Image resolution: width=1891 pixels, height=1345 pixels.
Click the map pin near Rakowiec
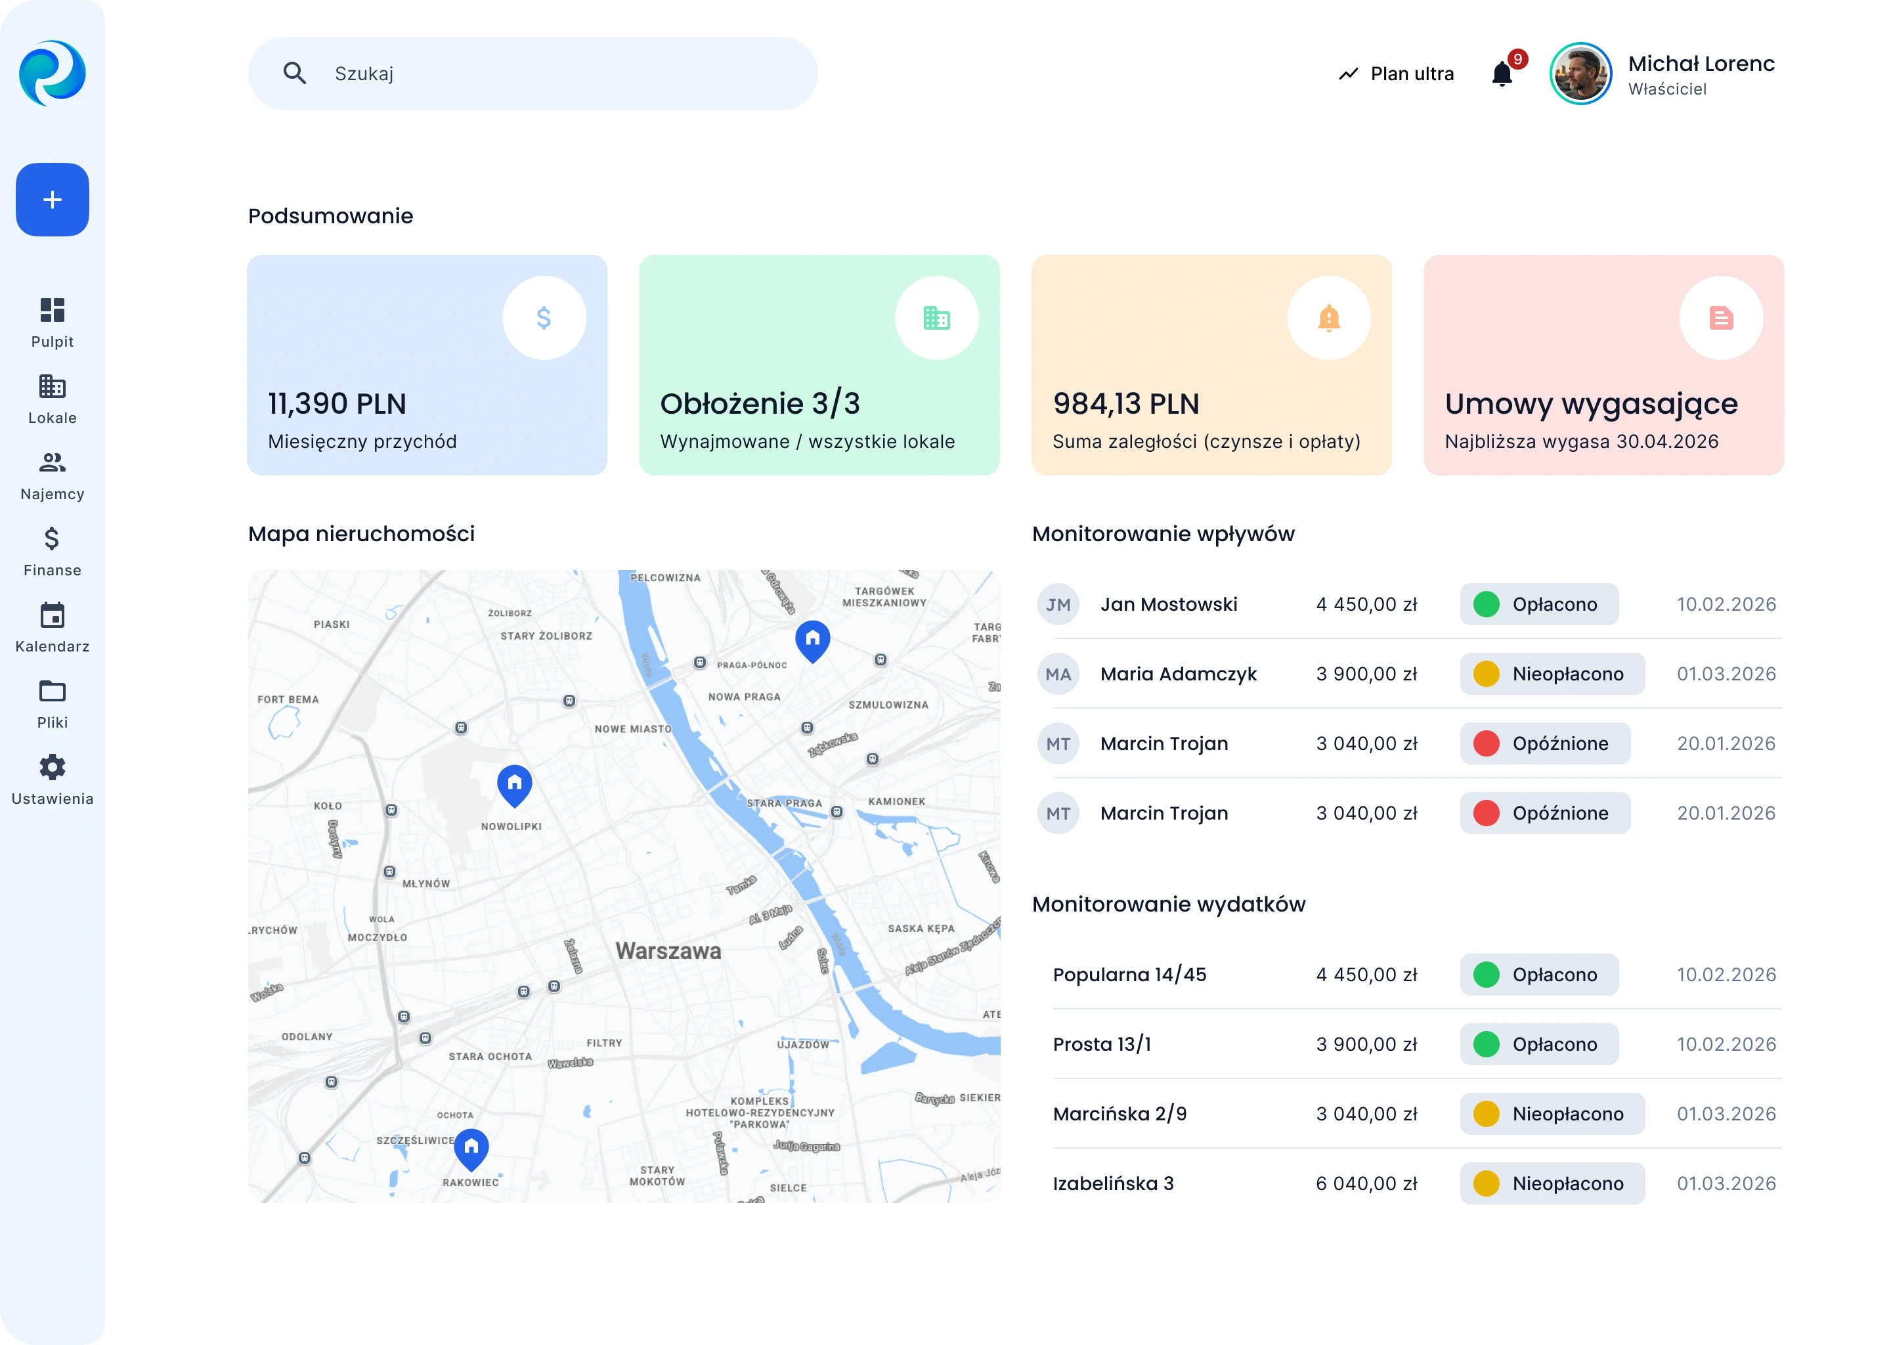[x=471, y=1147]
